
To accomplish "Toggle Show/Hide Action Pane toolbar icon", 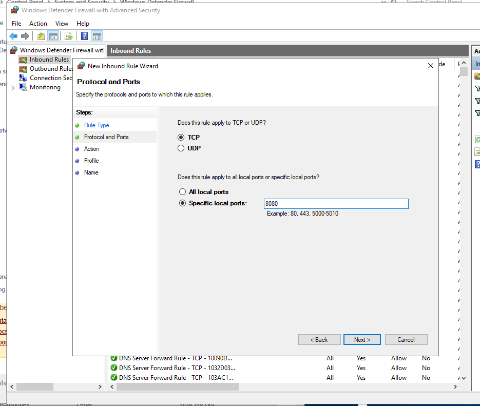I will (x=97, y=36).
